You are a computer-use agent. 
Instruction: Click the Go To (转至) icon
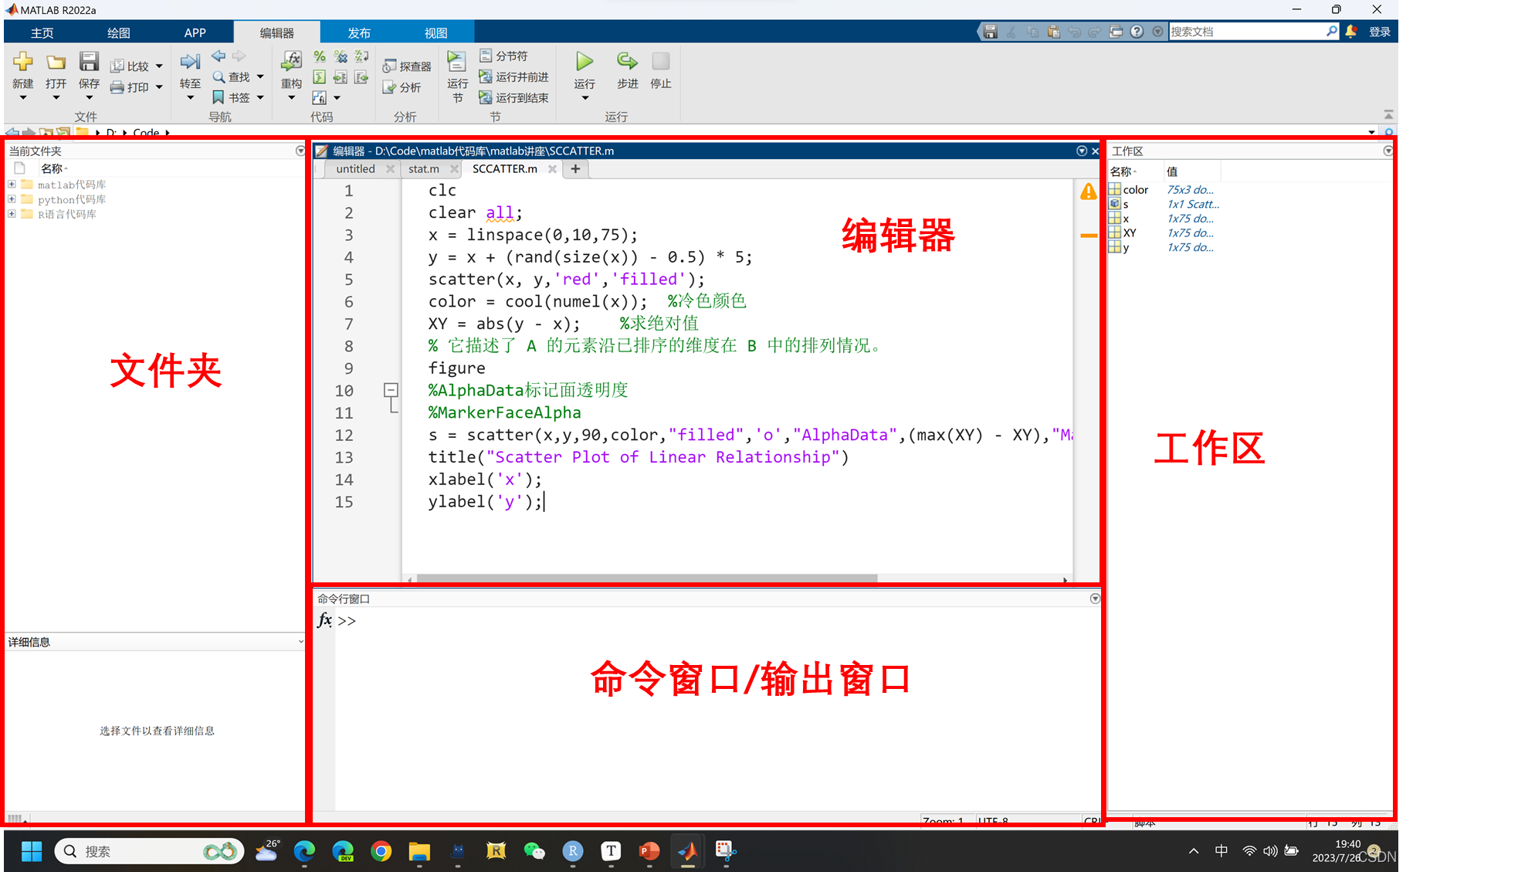tap(190, 62)
